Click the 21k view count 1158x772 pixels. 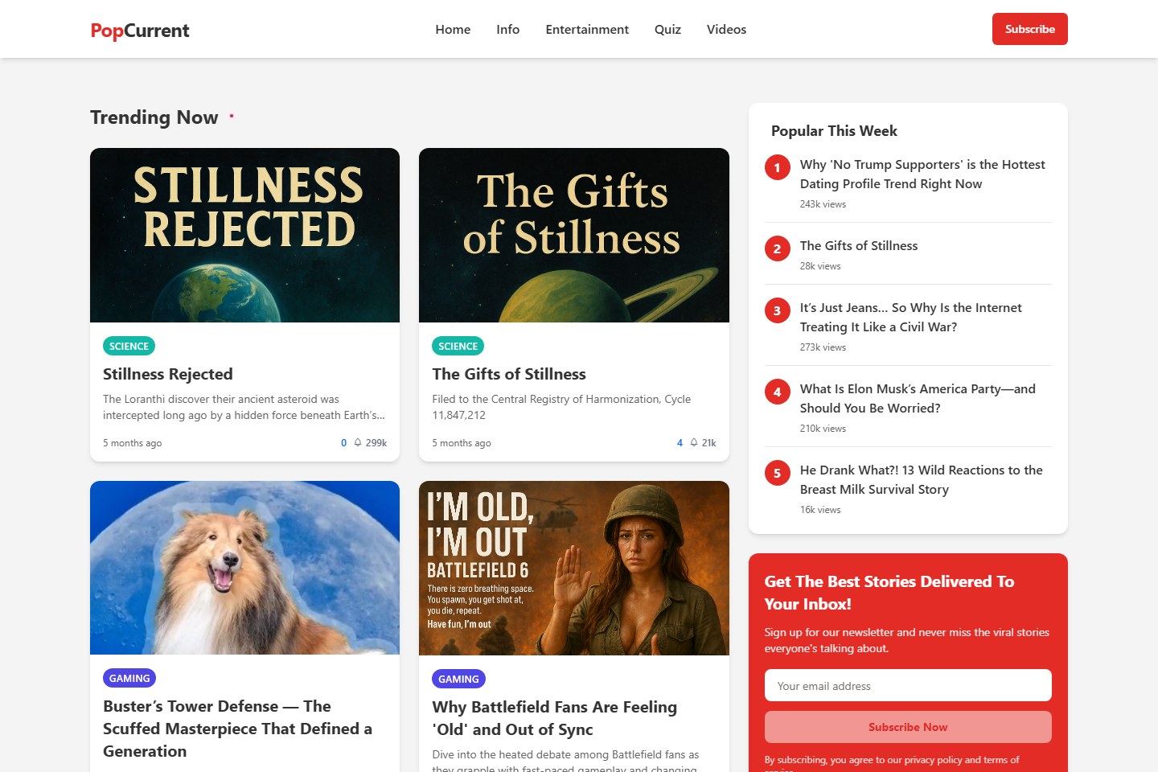(708, 443)
